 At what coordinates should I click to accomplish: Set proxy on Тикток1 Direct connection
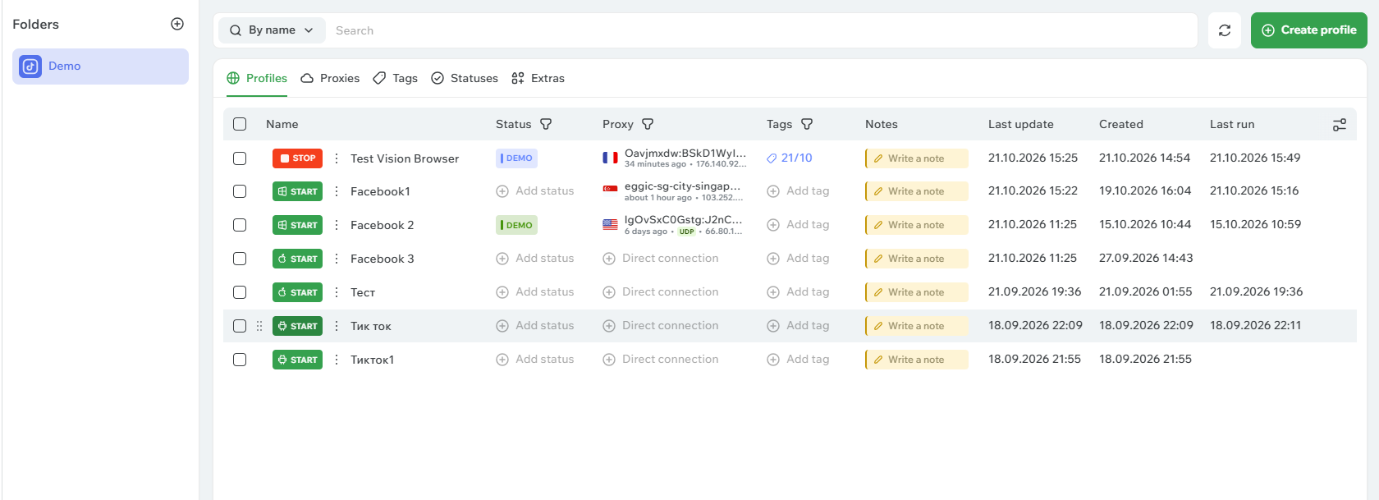pos(661,360)
